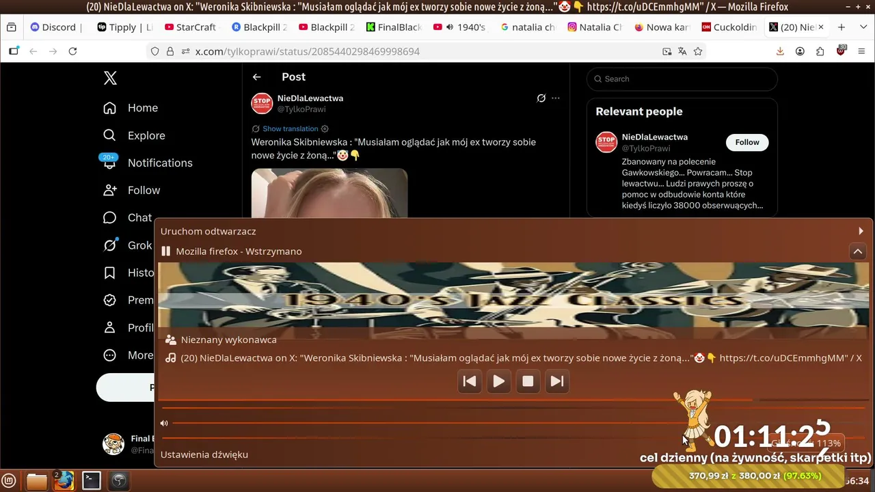This screenshot has height=492, width=875.
Task: Open the post's image thumbnail
Action: [x=329, y=194]
